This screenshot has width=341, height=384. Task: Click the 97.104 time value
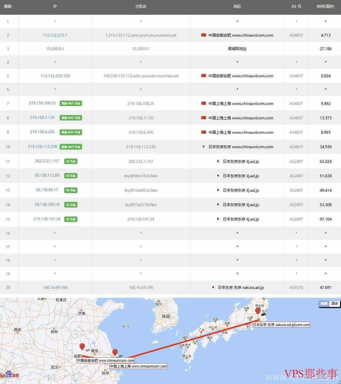point(326,219)
